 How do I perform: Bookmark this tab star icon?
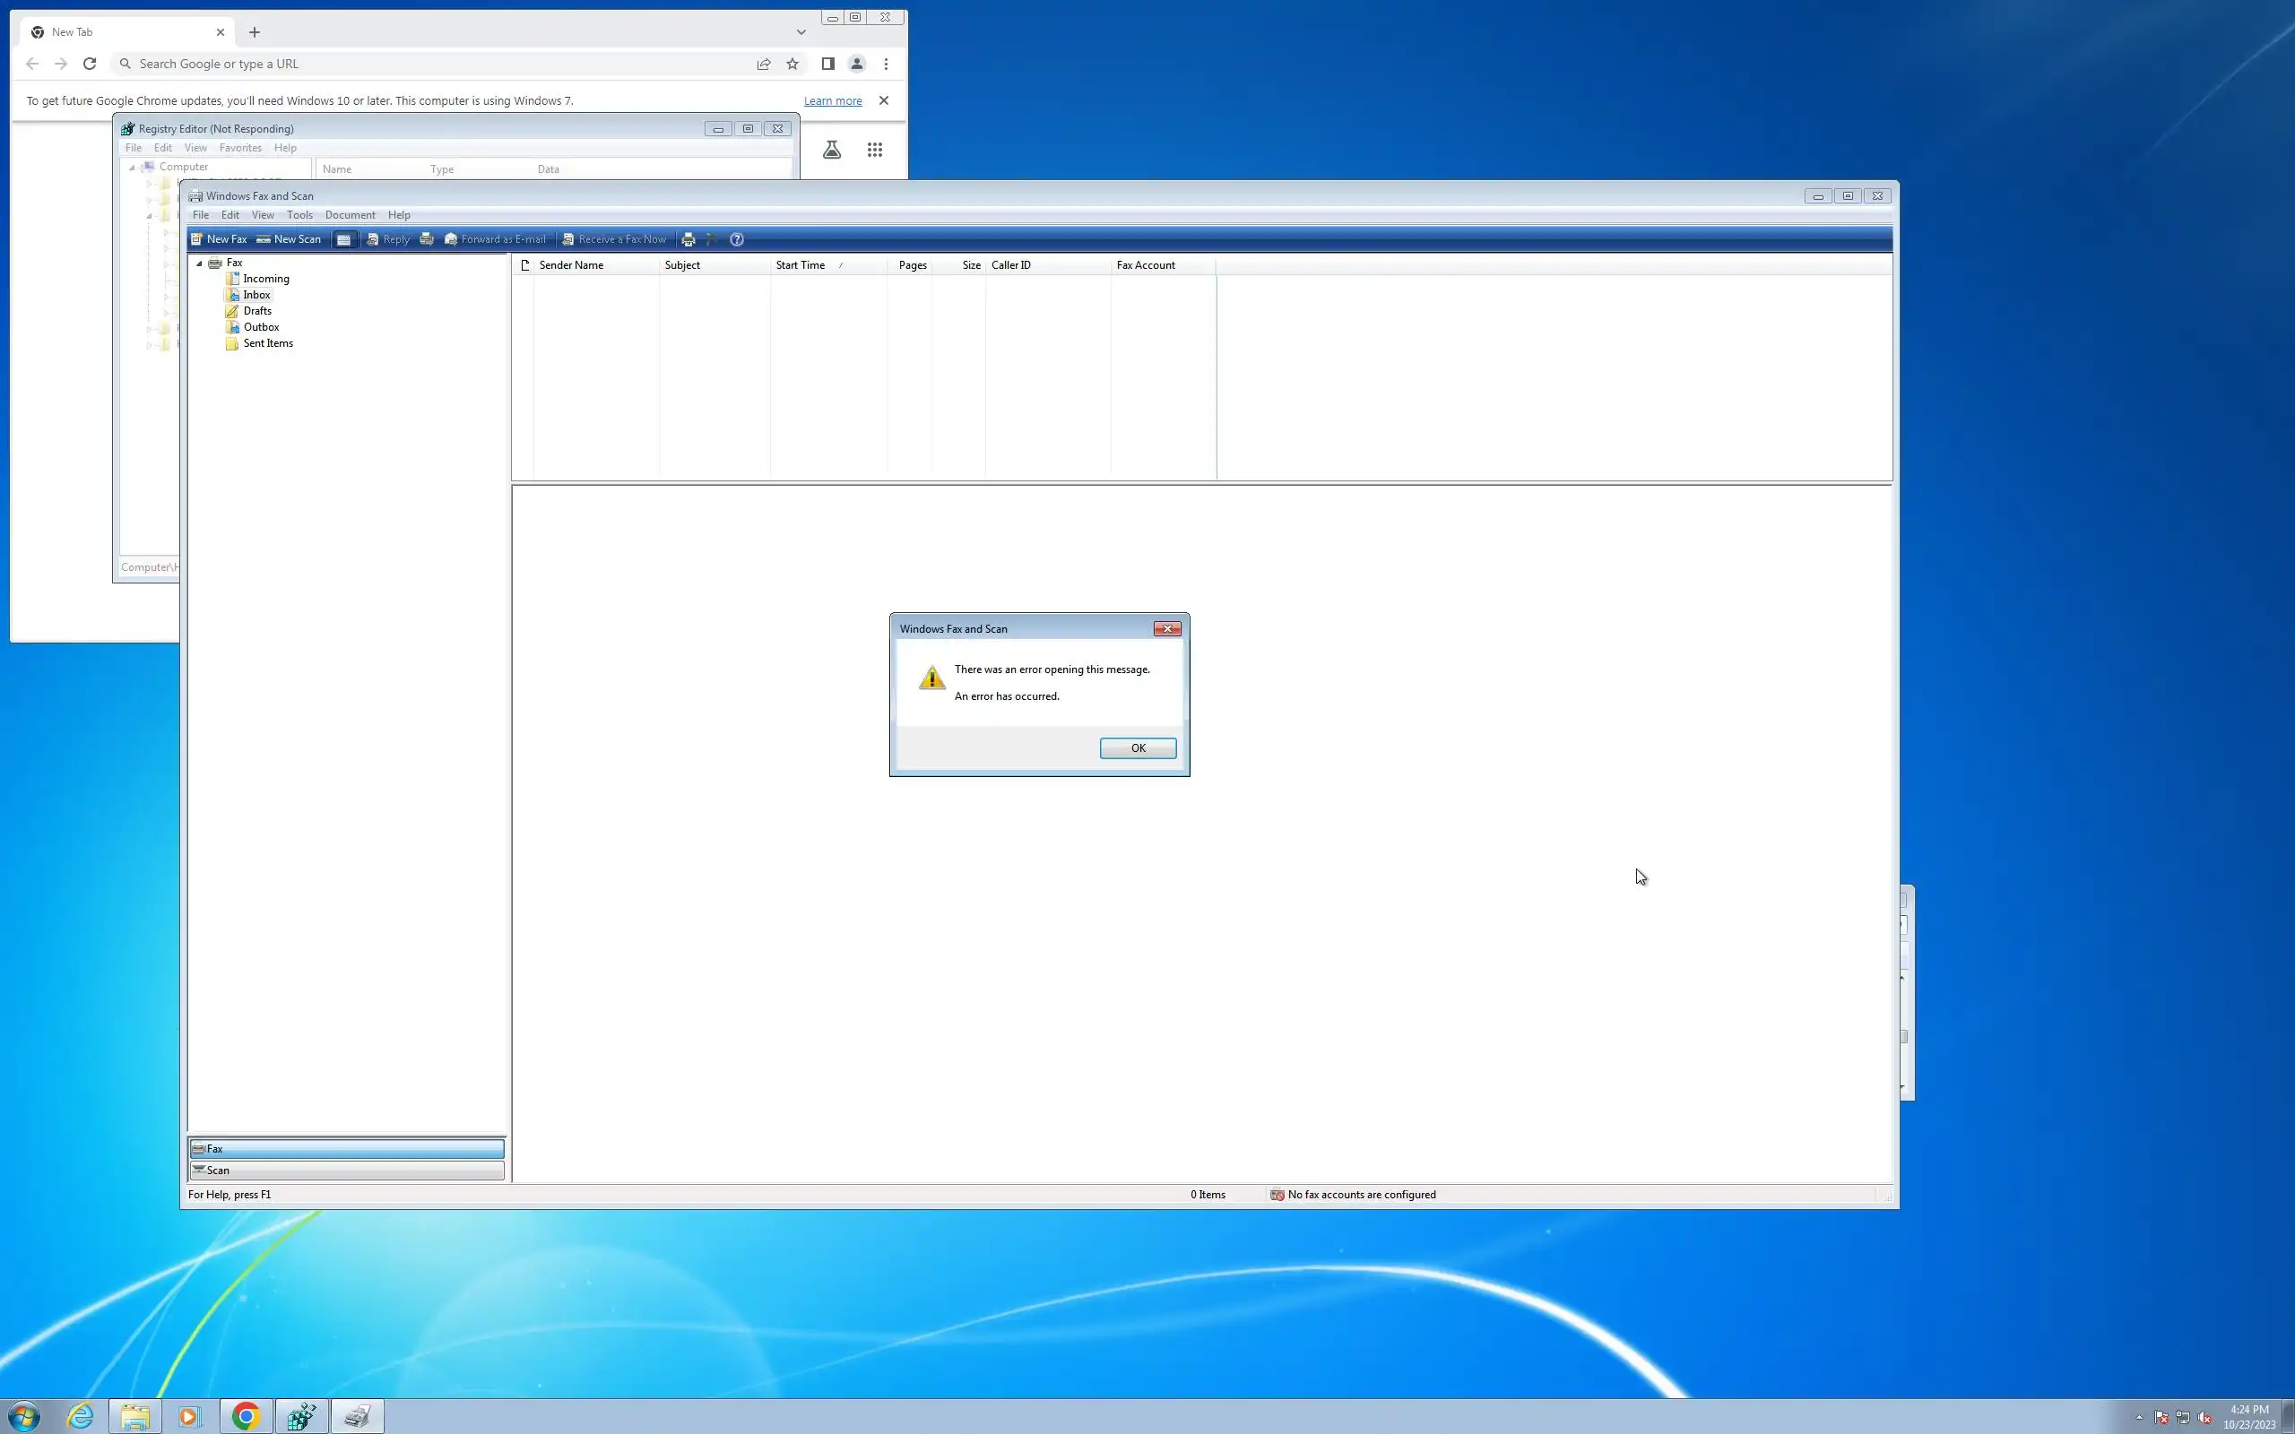tap(792, 64)
